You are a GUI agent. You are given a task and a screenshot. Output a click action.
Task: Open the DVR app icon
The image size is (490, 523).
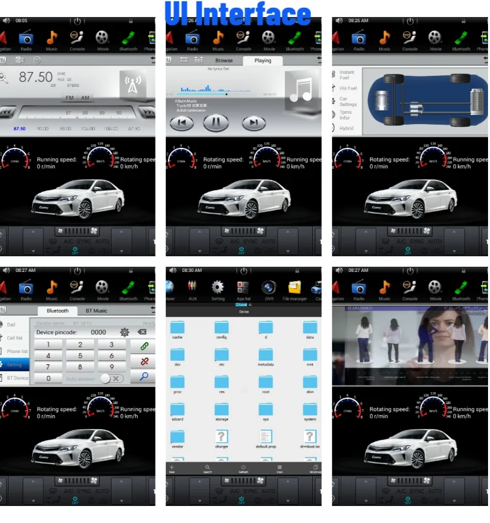click(x=268, y=288)
